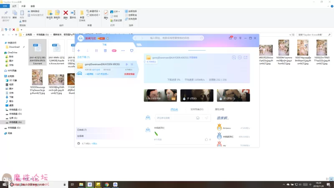Image resolution: width=334 pixels, height=188 pixels.
Task: Open the blank second tab in Xunlei
Action: pos(139,45)
